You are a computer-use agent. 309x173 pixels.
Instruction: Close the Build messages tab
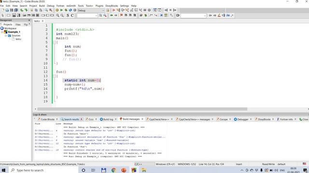(142, 119)
